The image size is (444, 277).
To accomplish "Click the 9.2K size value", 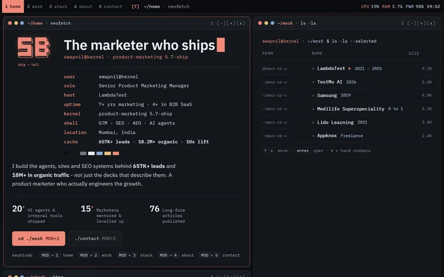I will click(x=426, y=68).
